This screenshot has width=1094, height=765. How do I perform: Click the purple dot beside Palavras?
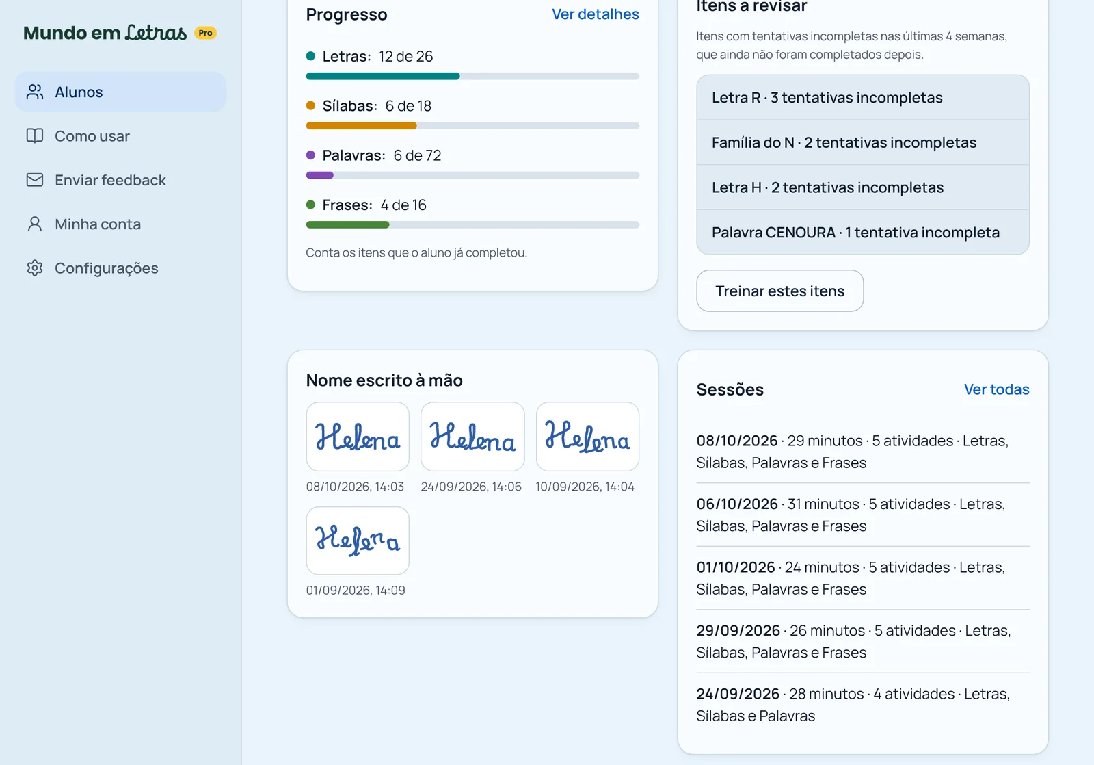[x=310, y=155]
